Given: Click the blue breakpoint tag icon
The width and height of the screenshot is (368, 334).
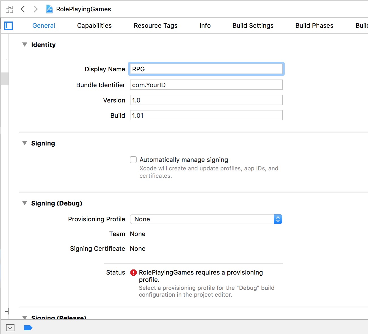Looking at the screenshot, I should pyautogui.click(x=28, y=328).
